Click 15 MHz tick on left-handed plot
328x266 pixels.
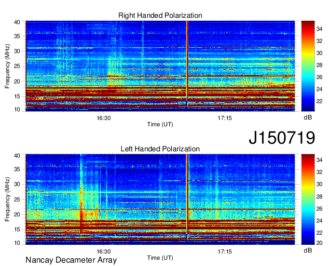click(x=17, y=230)
